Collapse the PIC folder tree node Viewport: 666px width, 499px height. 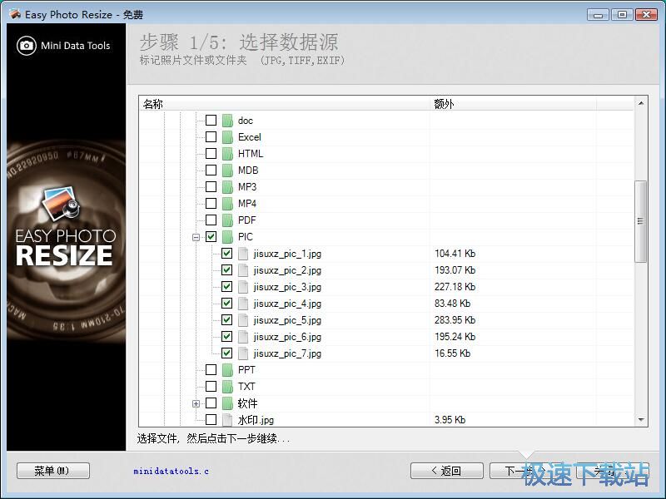[x=196, y=237]
